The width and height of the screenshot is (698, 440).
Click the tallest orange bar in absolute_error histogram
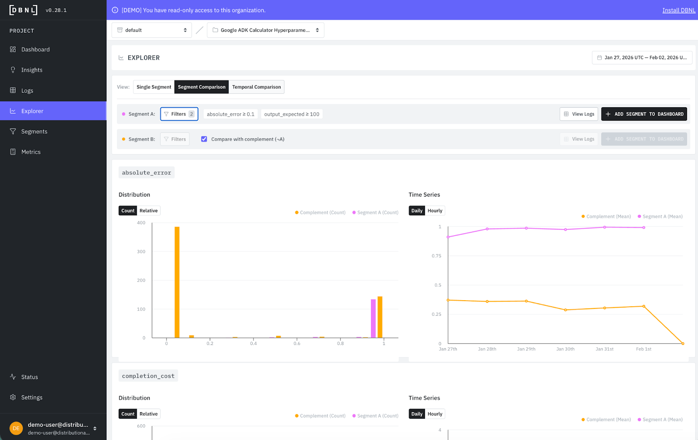[x=177, y=282]
